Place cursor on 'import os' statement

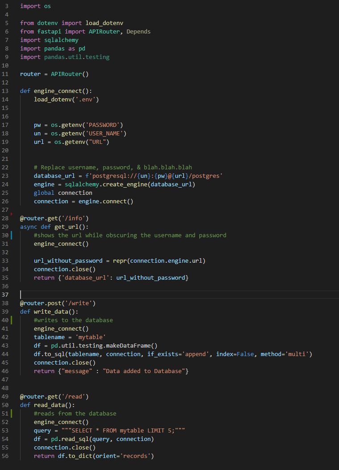[x=35, y=6]
